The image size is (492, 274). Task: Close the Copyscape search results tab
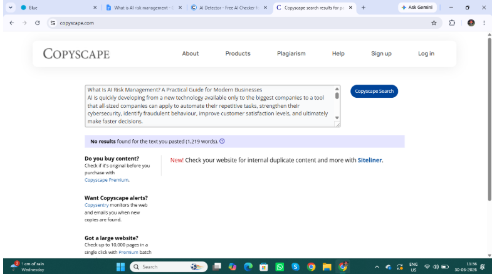[350, 8]
